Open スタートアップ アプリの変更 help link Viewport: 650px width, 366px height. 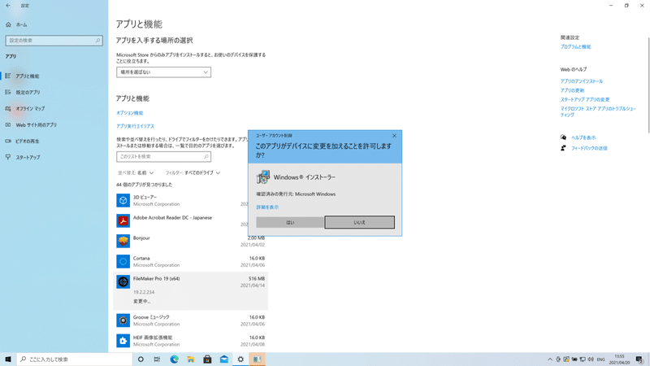(x=585, y=99)
